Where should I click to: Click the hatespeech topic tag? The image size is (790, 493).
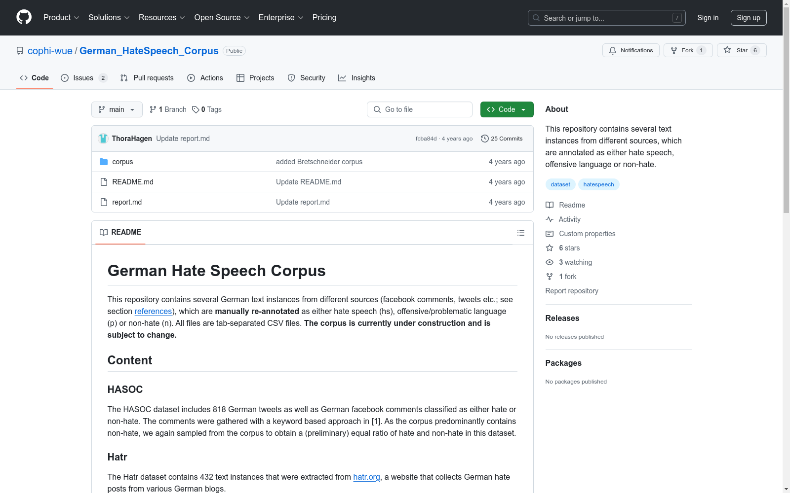pos(598,184)
